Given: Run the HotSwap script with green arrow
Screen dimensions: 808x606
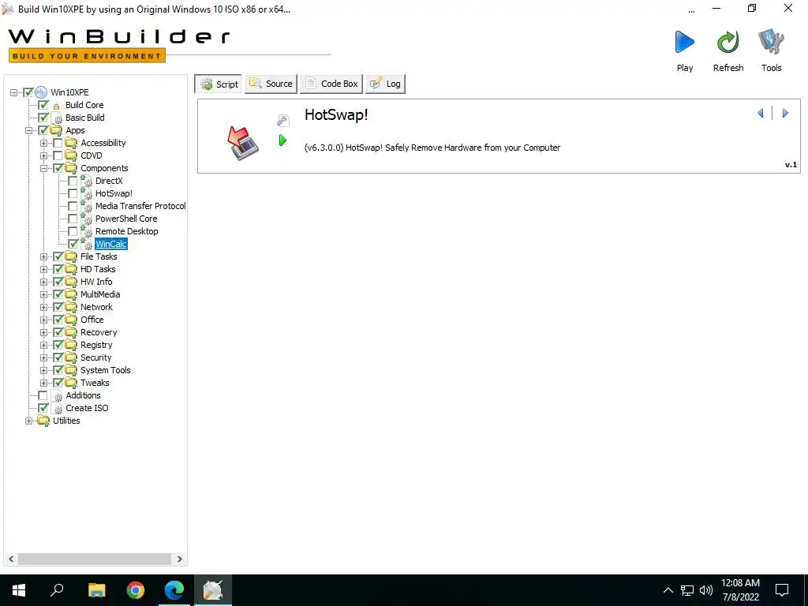Looking at the screenshot, I should 282,140.
